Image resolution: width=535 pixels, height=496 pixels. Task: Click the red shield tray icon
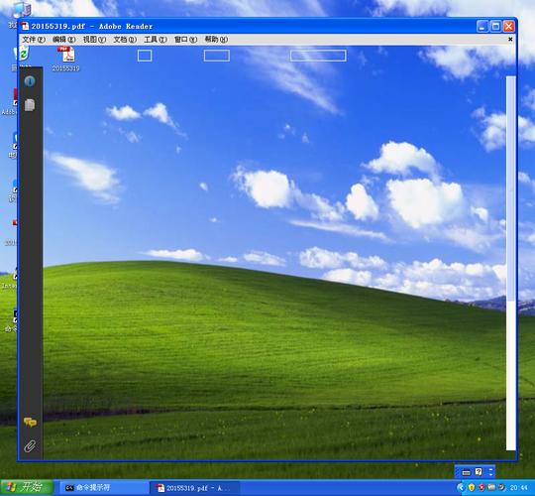click(x=481, y=488)
